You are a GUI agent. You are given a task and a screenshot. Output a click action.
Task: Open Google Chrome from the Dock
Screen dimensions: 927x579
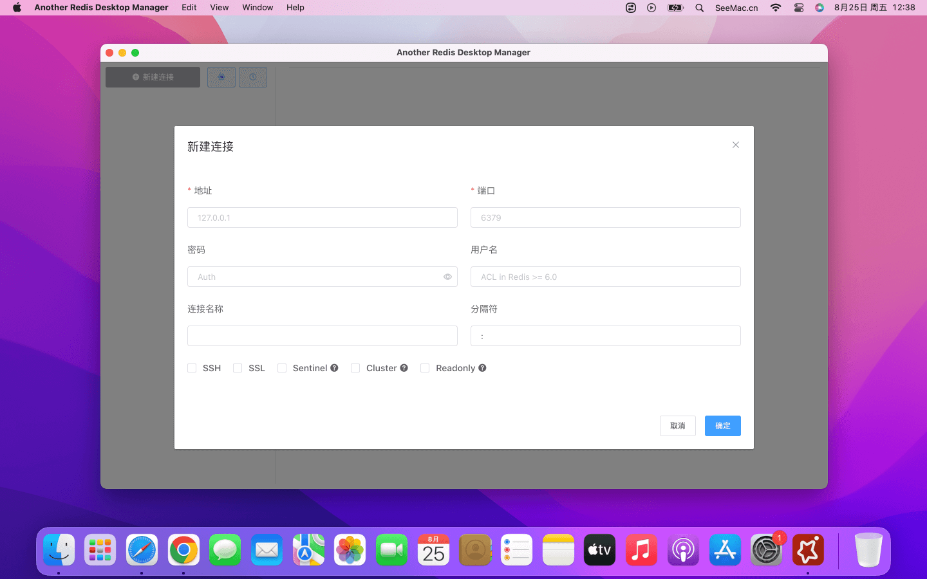(183, 550)
